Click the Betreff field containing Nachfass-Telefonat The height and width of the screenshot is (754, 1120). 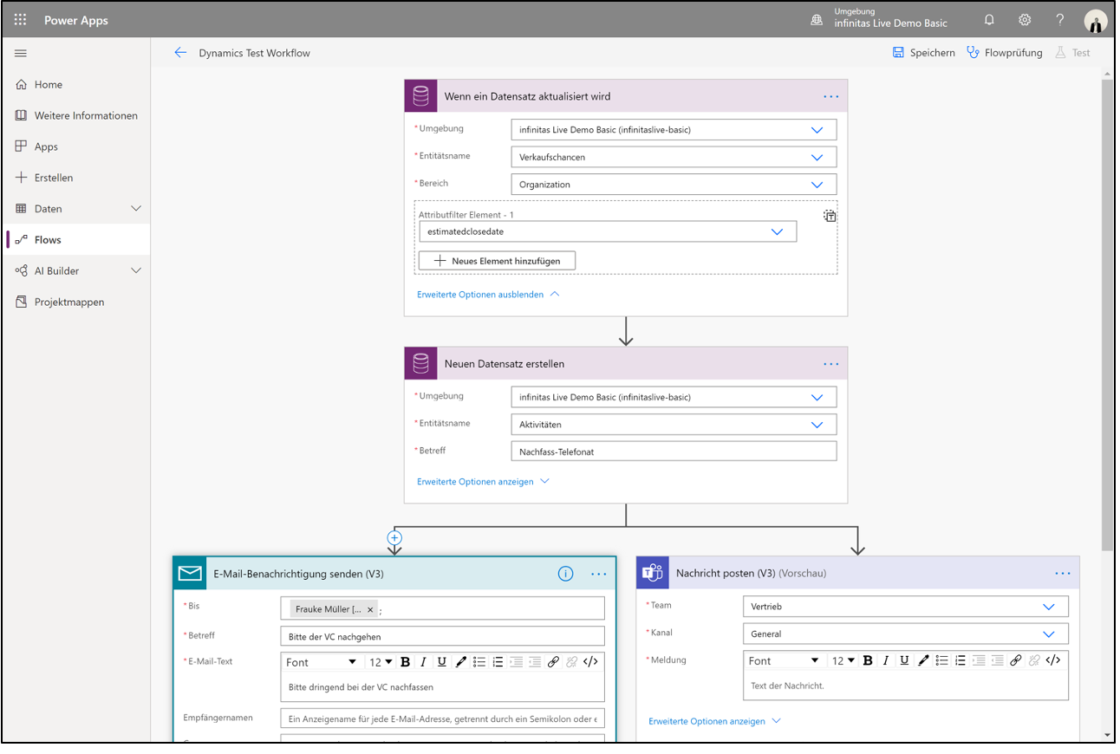pos(674,452)
